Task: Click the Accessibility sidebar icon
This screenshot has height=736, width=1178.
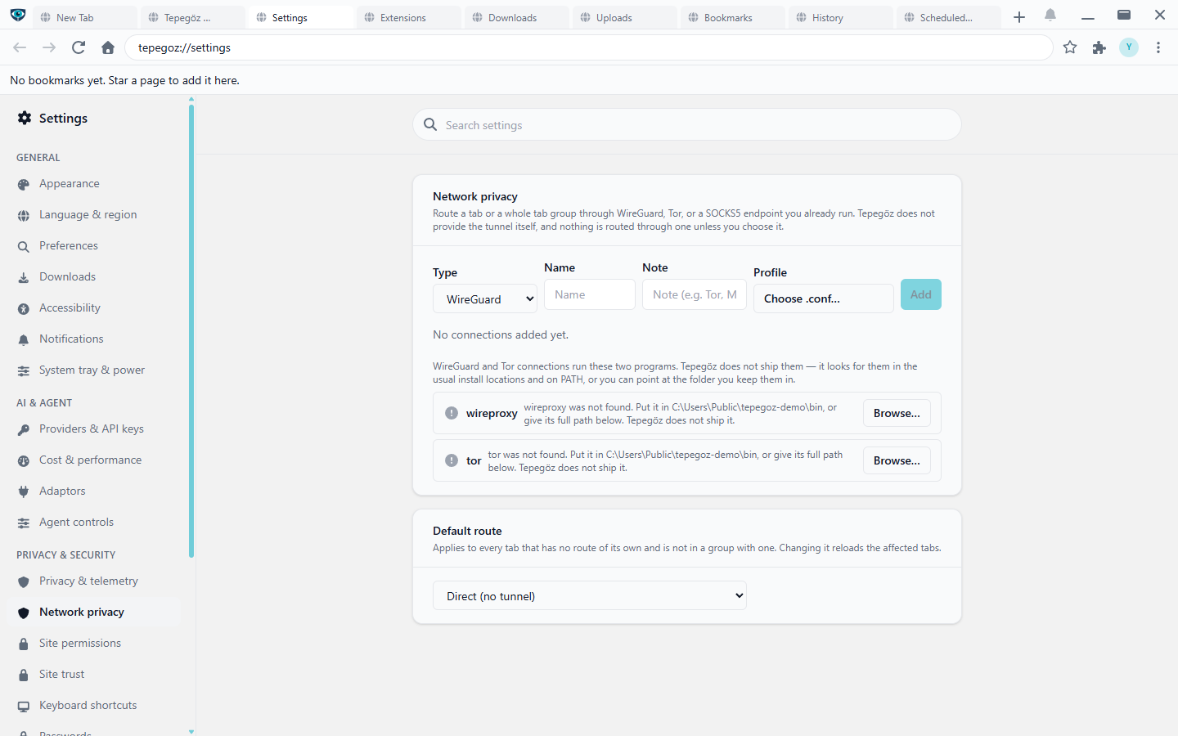Action: [24, 308]
